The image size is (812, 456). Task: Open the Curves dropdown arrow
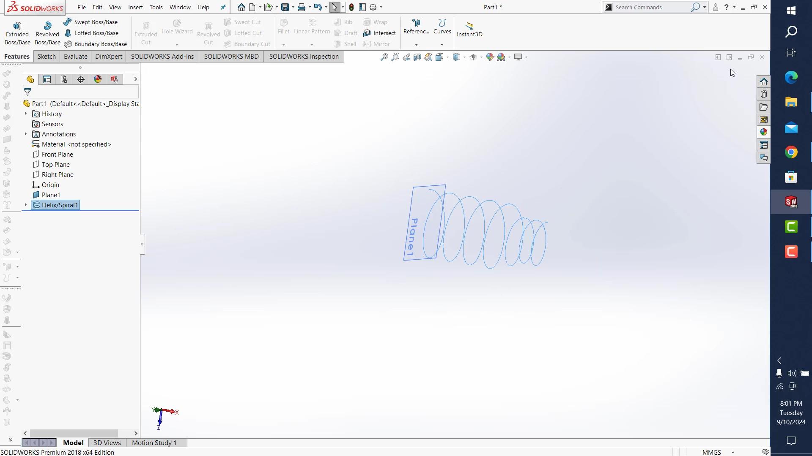(x=442, y=45)
